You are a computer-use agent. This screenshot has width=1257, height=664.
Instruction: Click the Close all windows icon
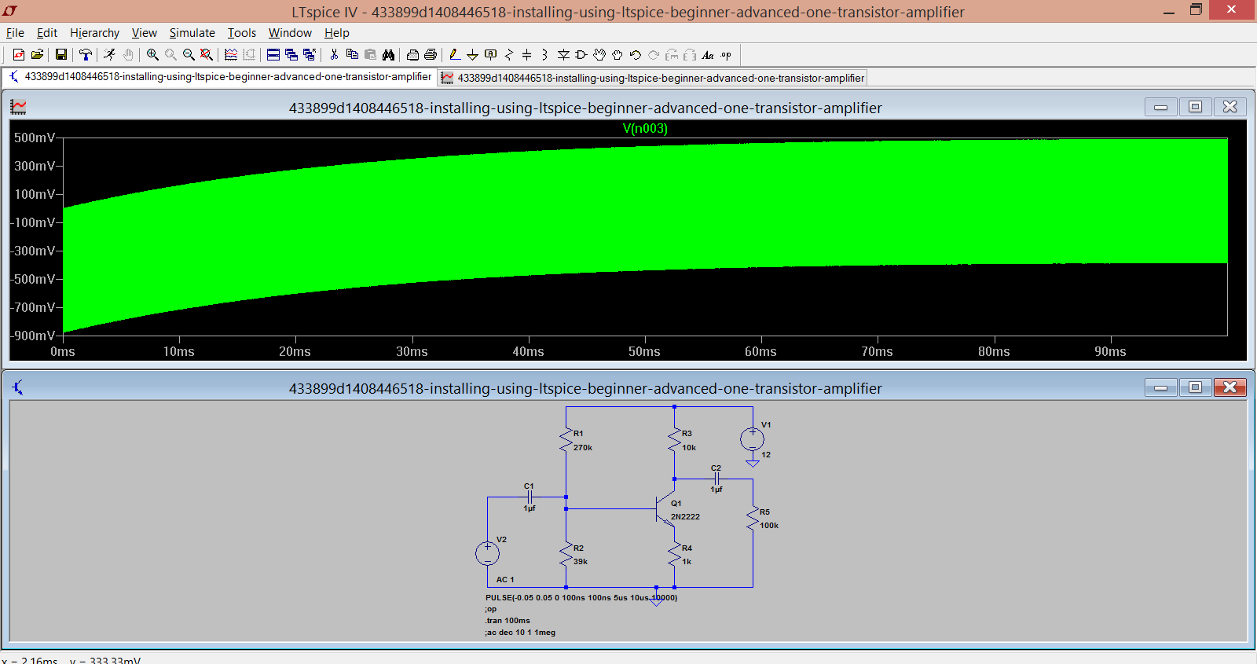point(310,55)
